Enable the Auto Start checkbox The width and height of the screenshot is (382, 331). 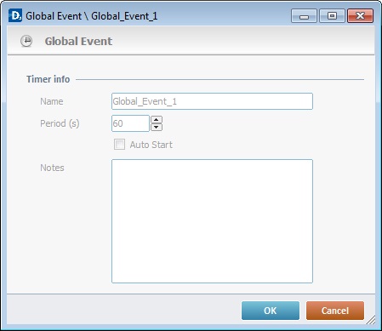119,145
